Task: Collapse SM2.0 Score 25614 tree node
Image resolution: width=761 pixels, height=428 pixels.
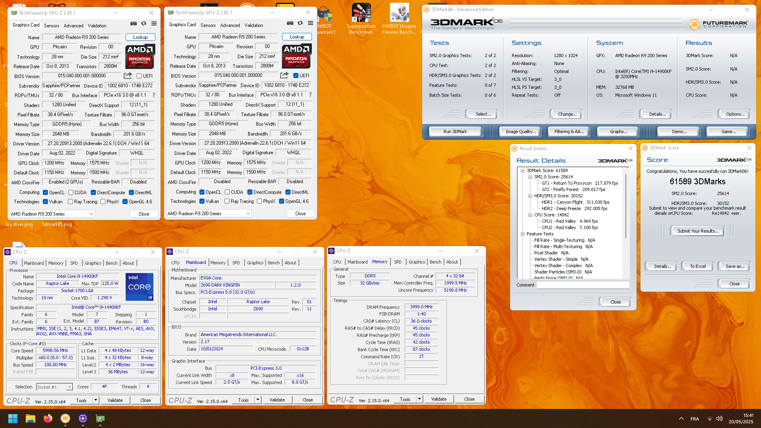Action: [x=530, y=177]
